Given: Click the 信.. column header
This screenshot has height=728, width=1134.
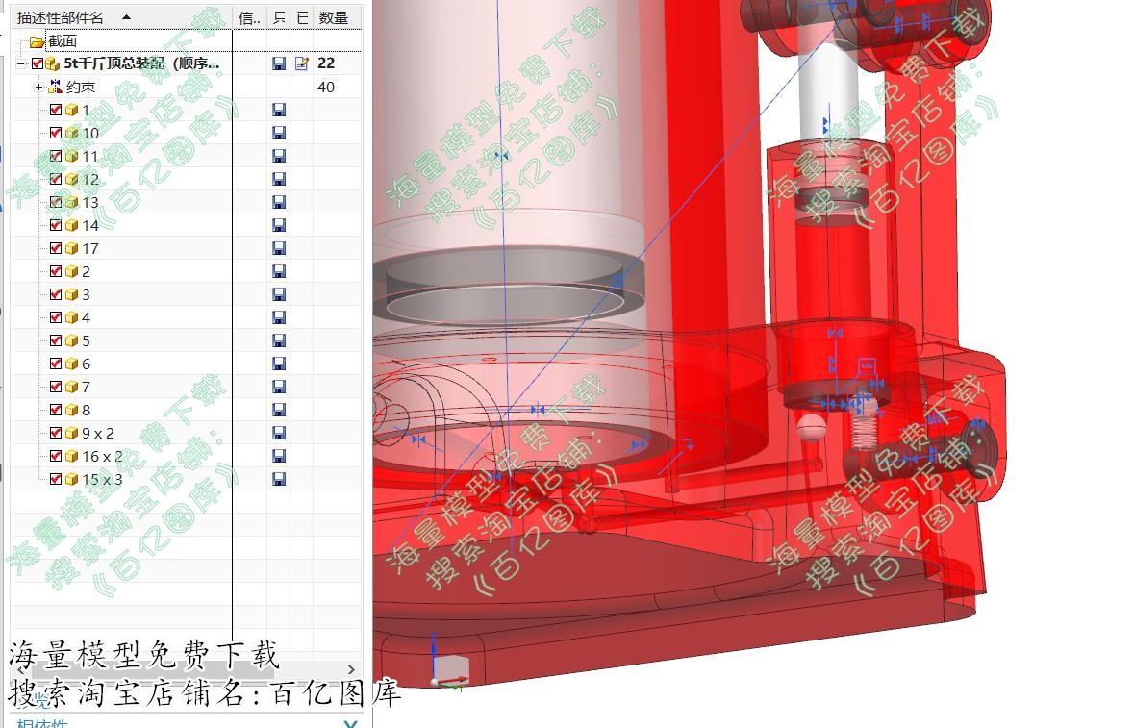Looking at the screenshot, I should [250, 18].
